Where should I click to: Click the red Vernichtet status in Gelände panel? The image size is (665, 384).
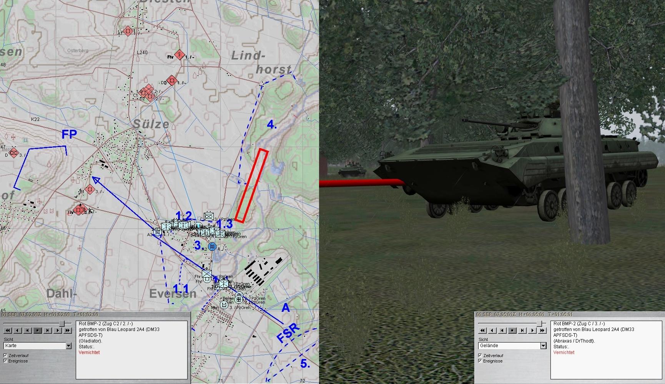tap(564, 353)
